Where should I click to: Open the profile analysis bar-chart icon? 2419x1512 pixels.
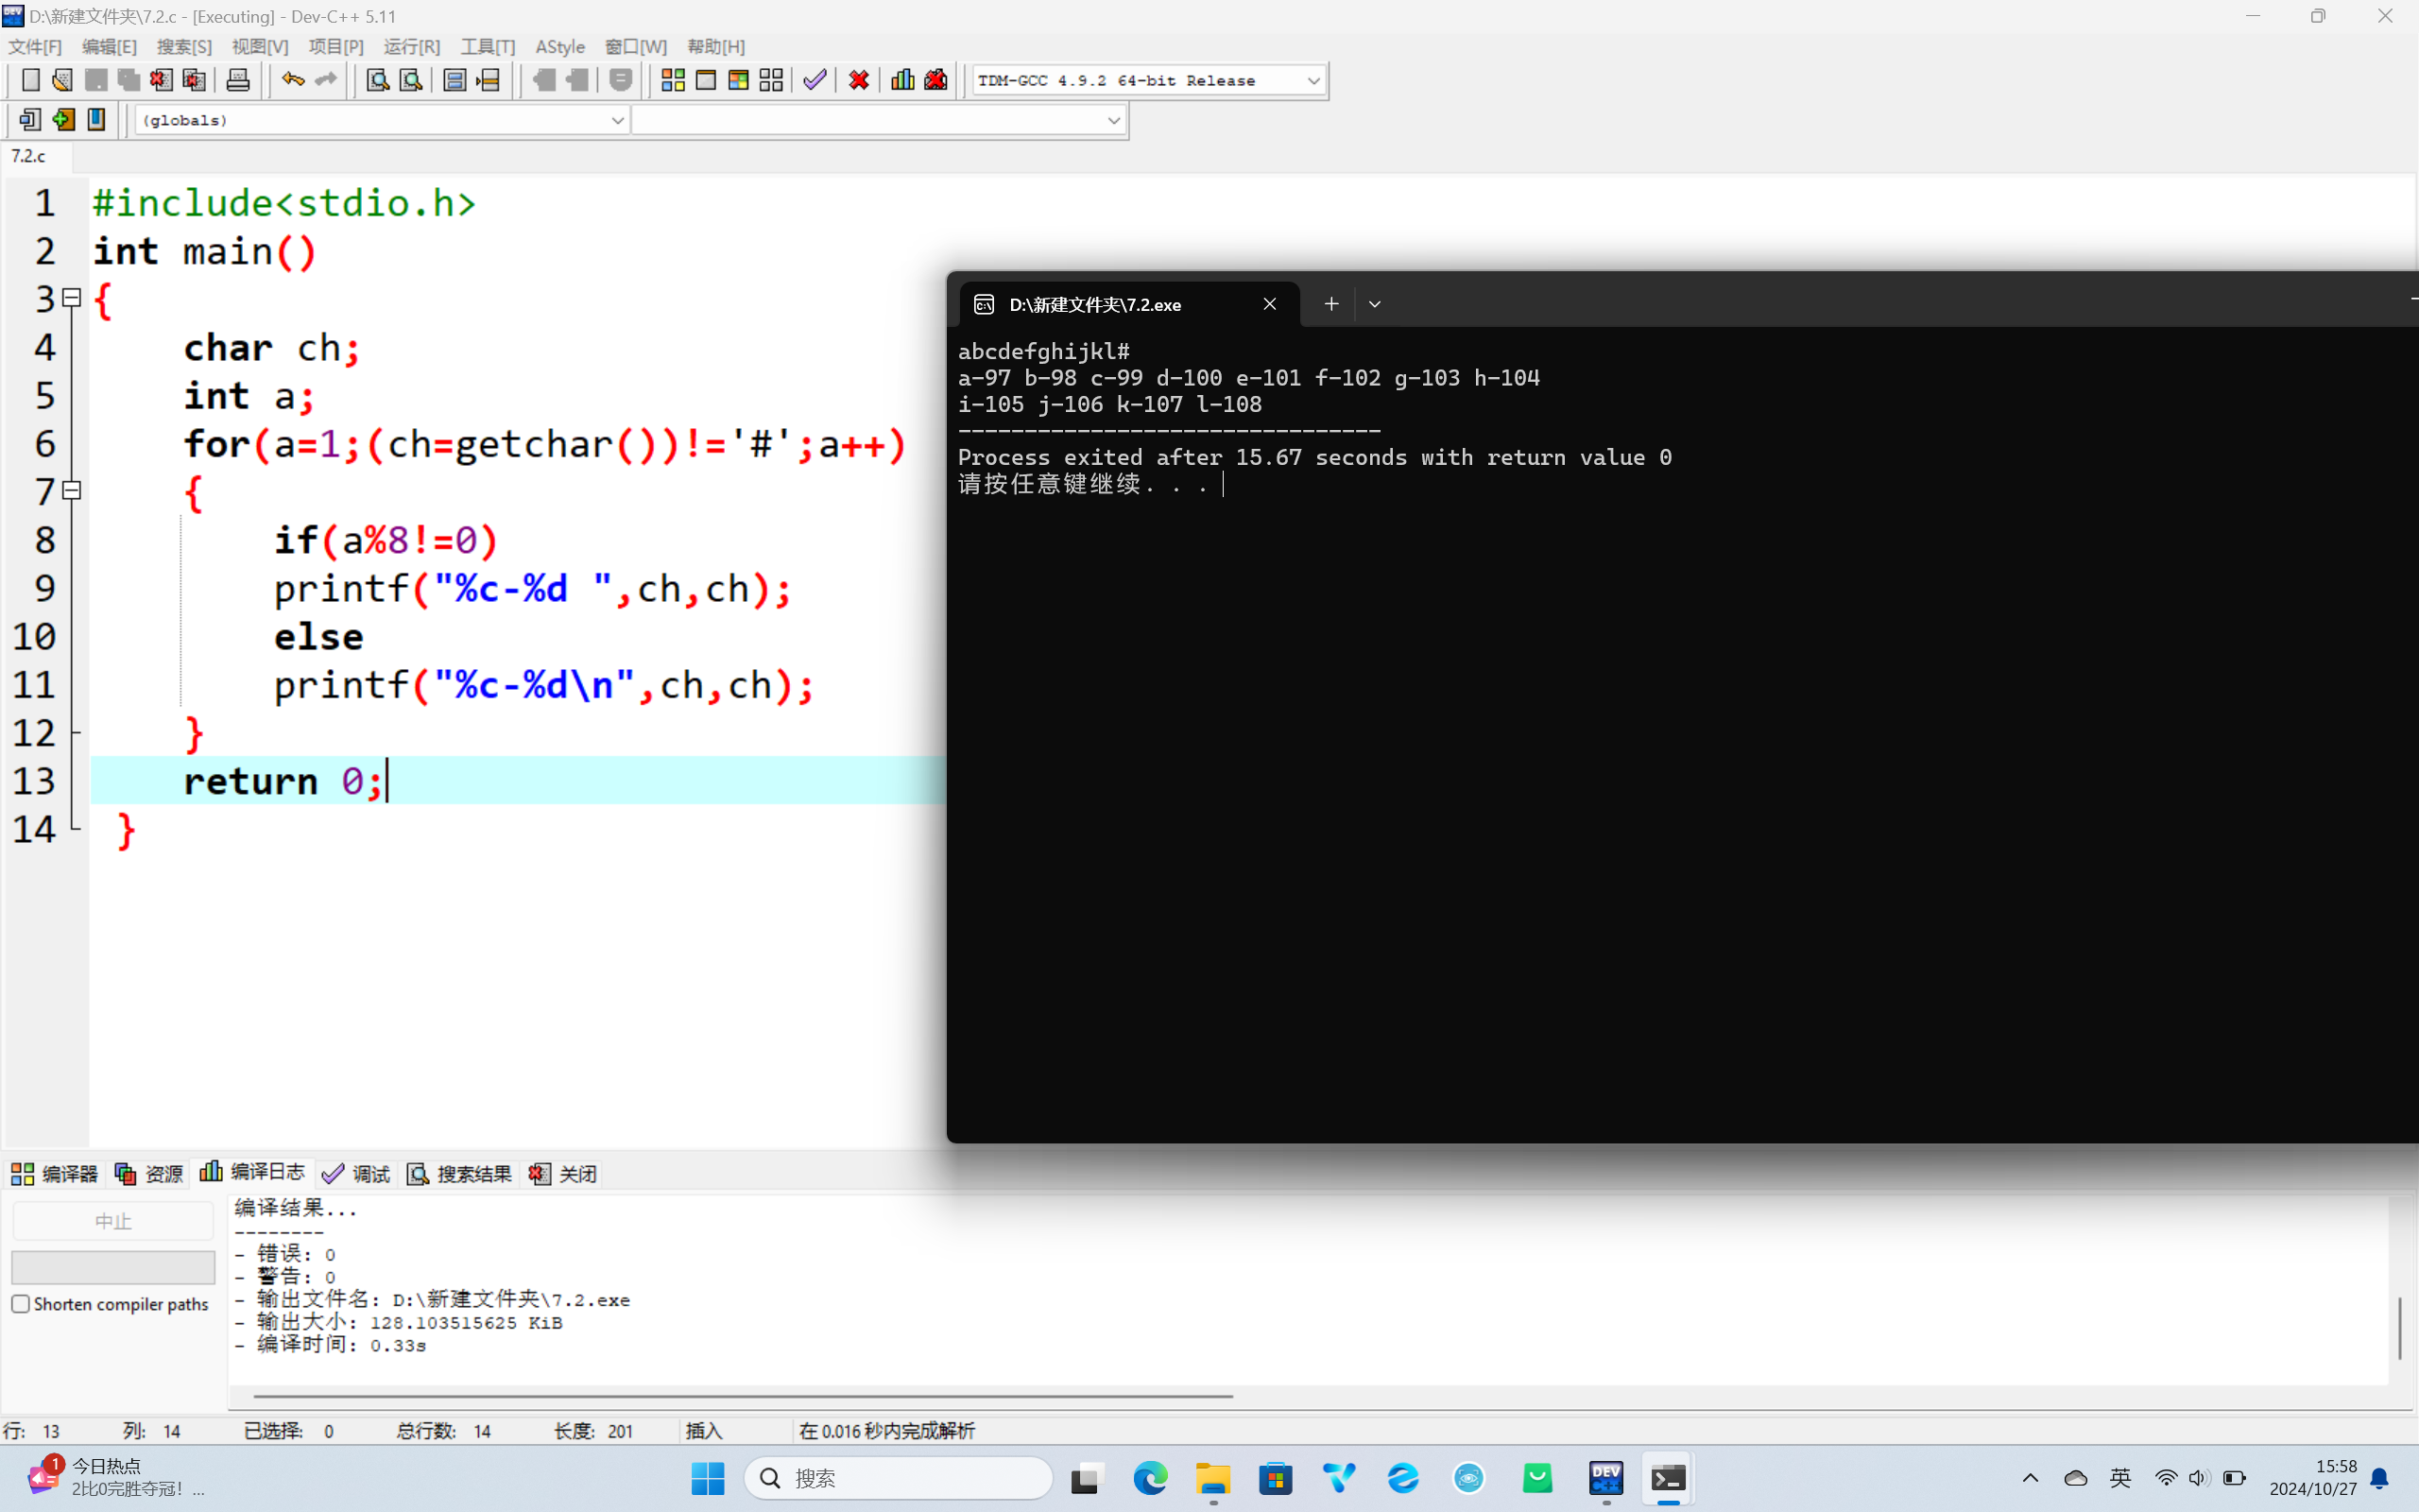[x=902, y=80]
